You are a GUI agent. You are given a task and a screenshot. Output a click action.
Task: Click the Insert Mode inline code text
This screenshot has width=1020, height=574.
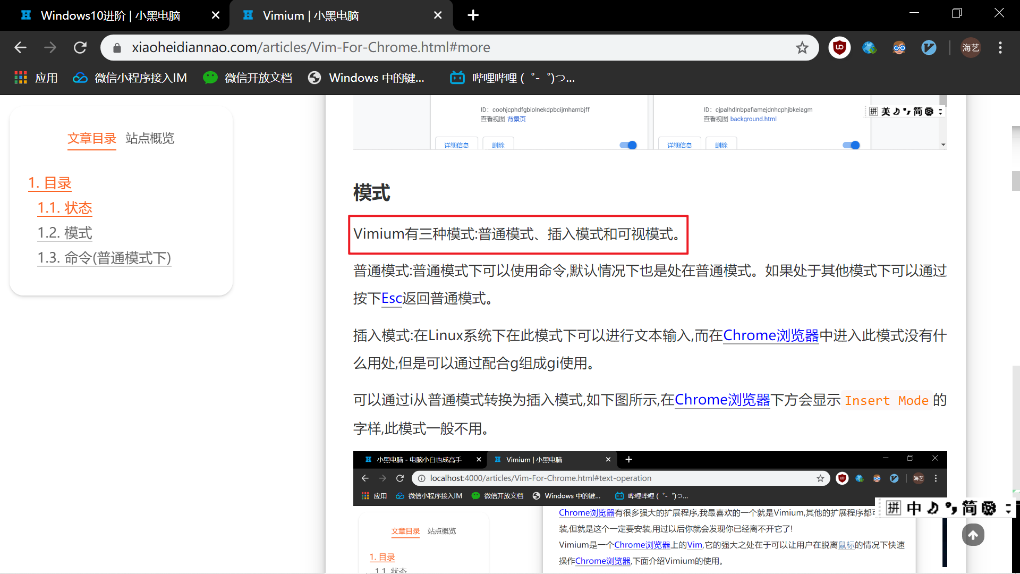click(887, 401)
